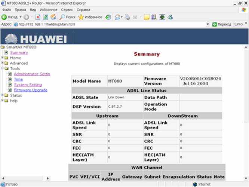Open the Сервис menu
The image size is (249, 187).
tap(67, 10)
